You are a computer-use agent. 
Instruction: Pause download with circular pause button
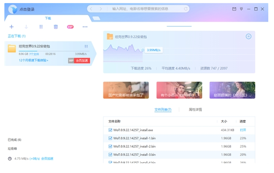pos(248,36)
